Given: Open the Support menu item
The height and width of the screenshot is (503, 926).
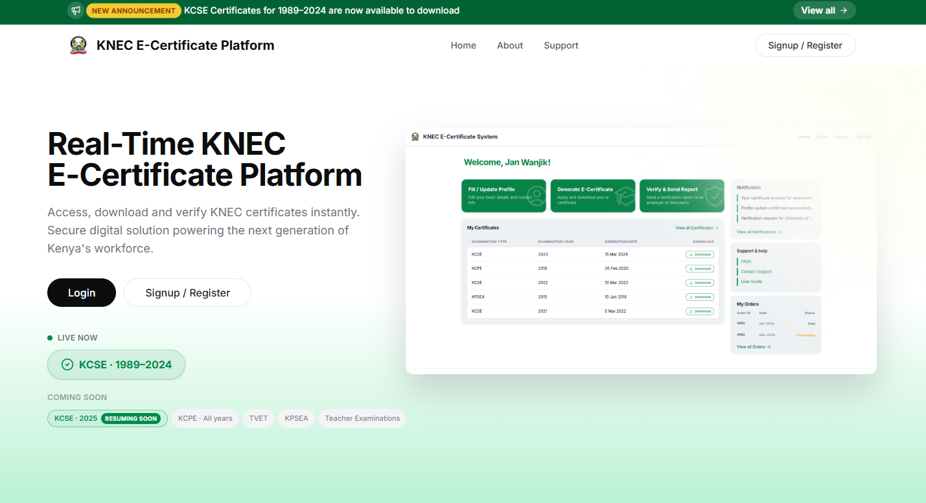Looking at the screenshot, I should pos(561,45).
